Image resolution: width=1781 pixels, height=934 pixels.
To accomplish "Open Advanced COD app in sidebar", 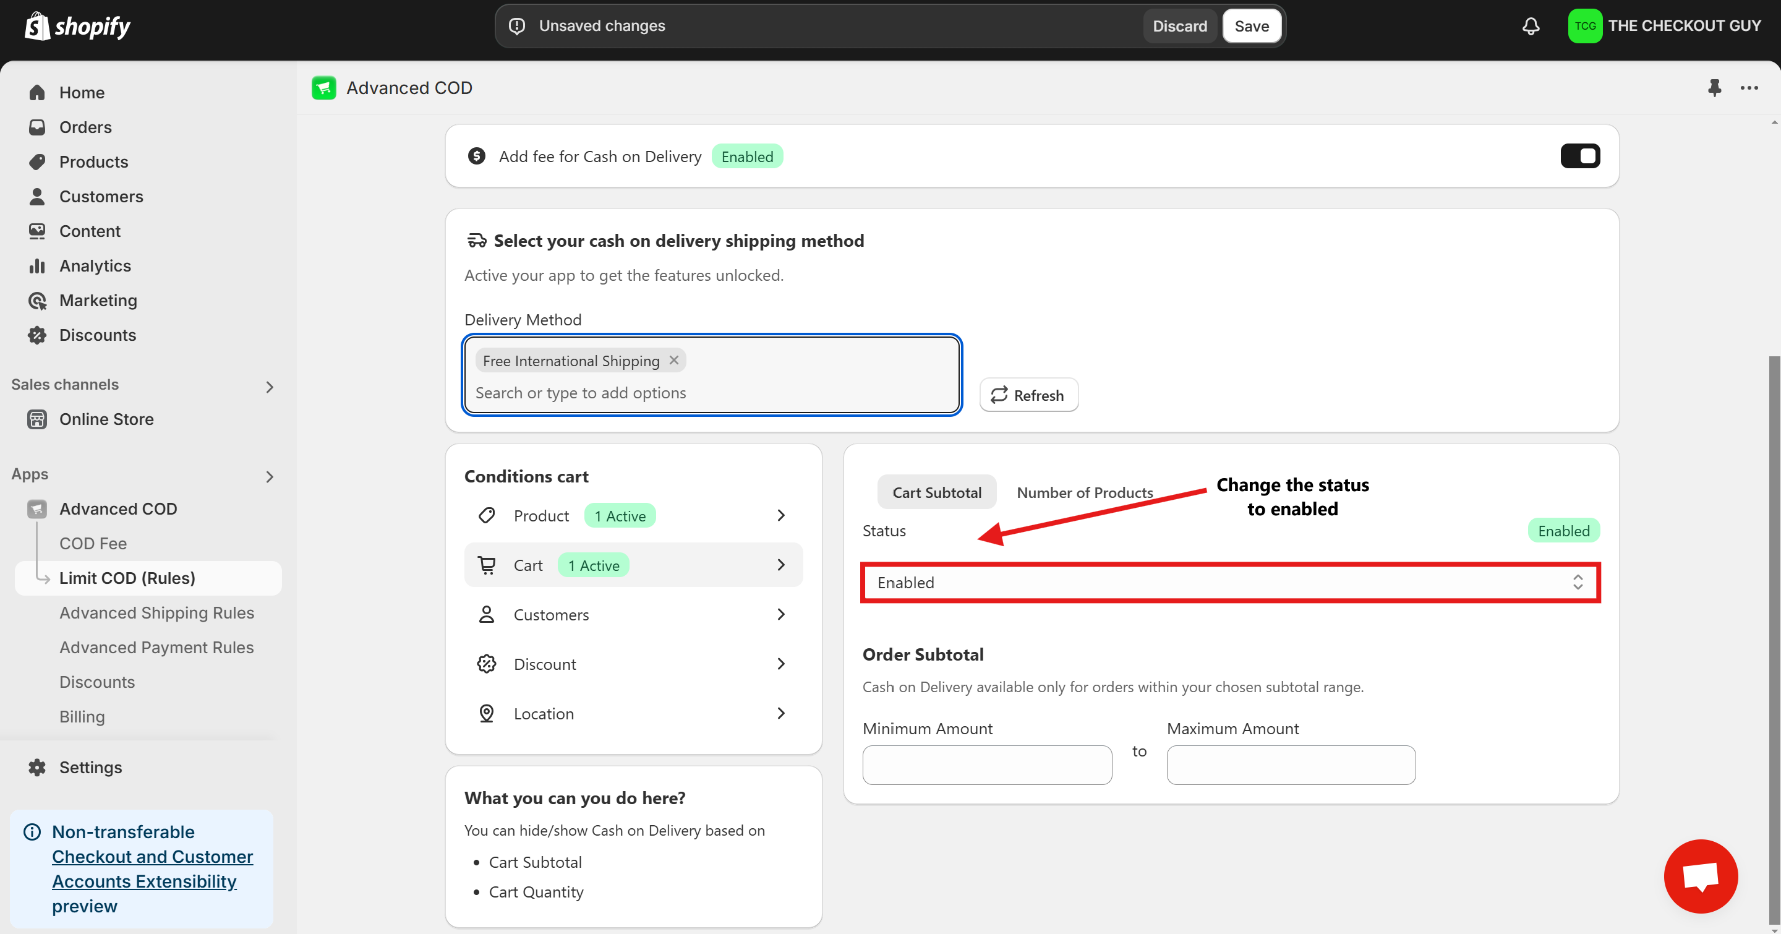I will [117, 509].
